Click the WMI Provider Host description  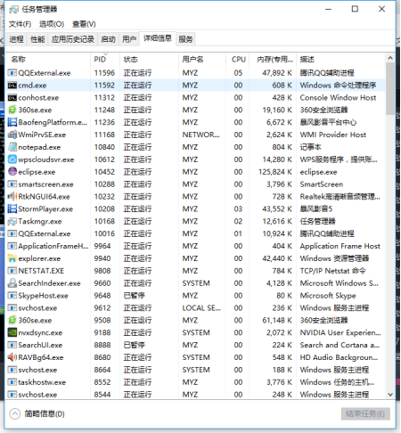(333, 135)
